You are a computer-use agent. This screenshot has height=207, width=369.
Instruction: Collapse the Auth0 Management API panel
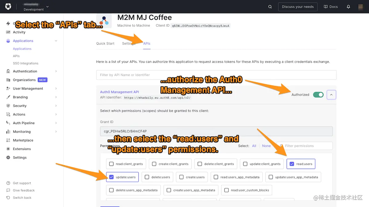(x=331, y=95)
